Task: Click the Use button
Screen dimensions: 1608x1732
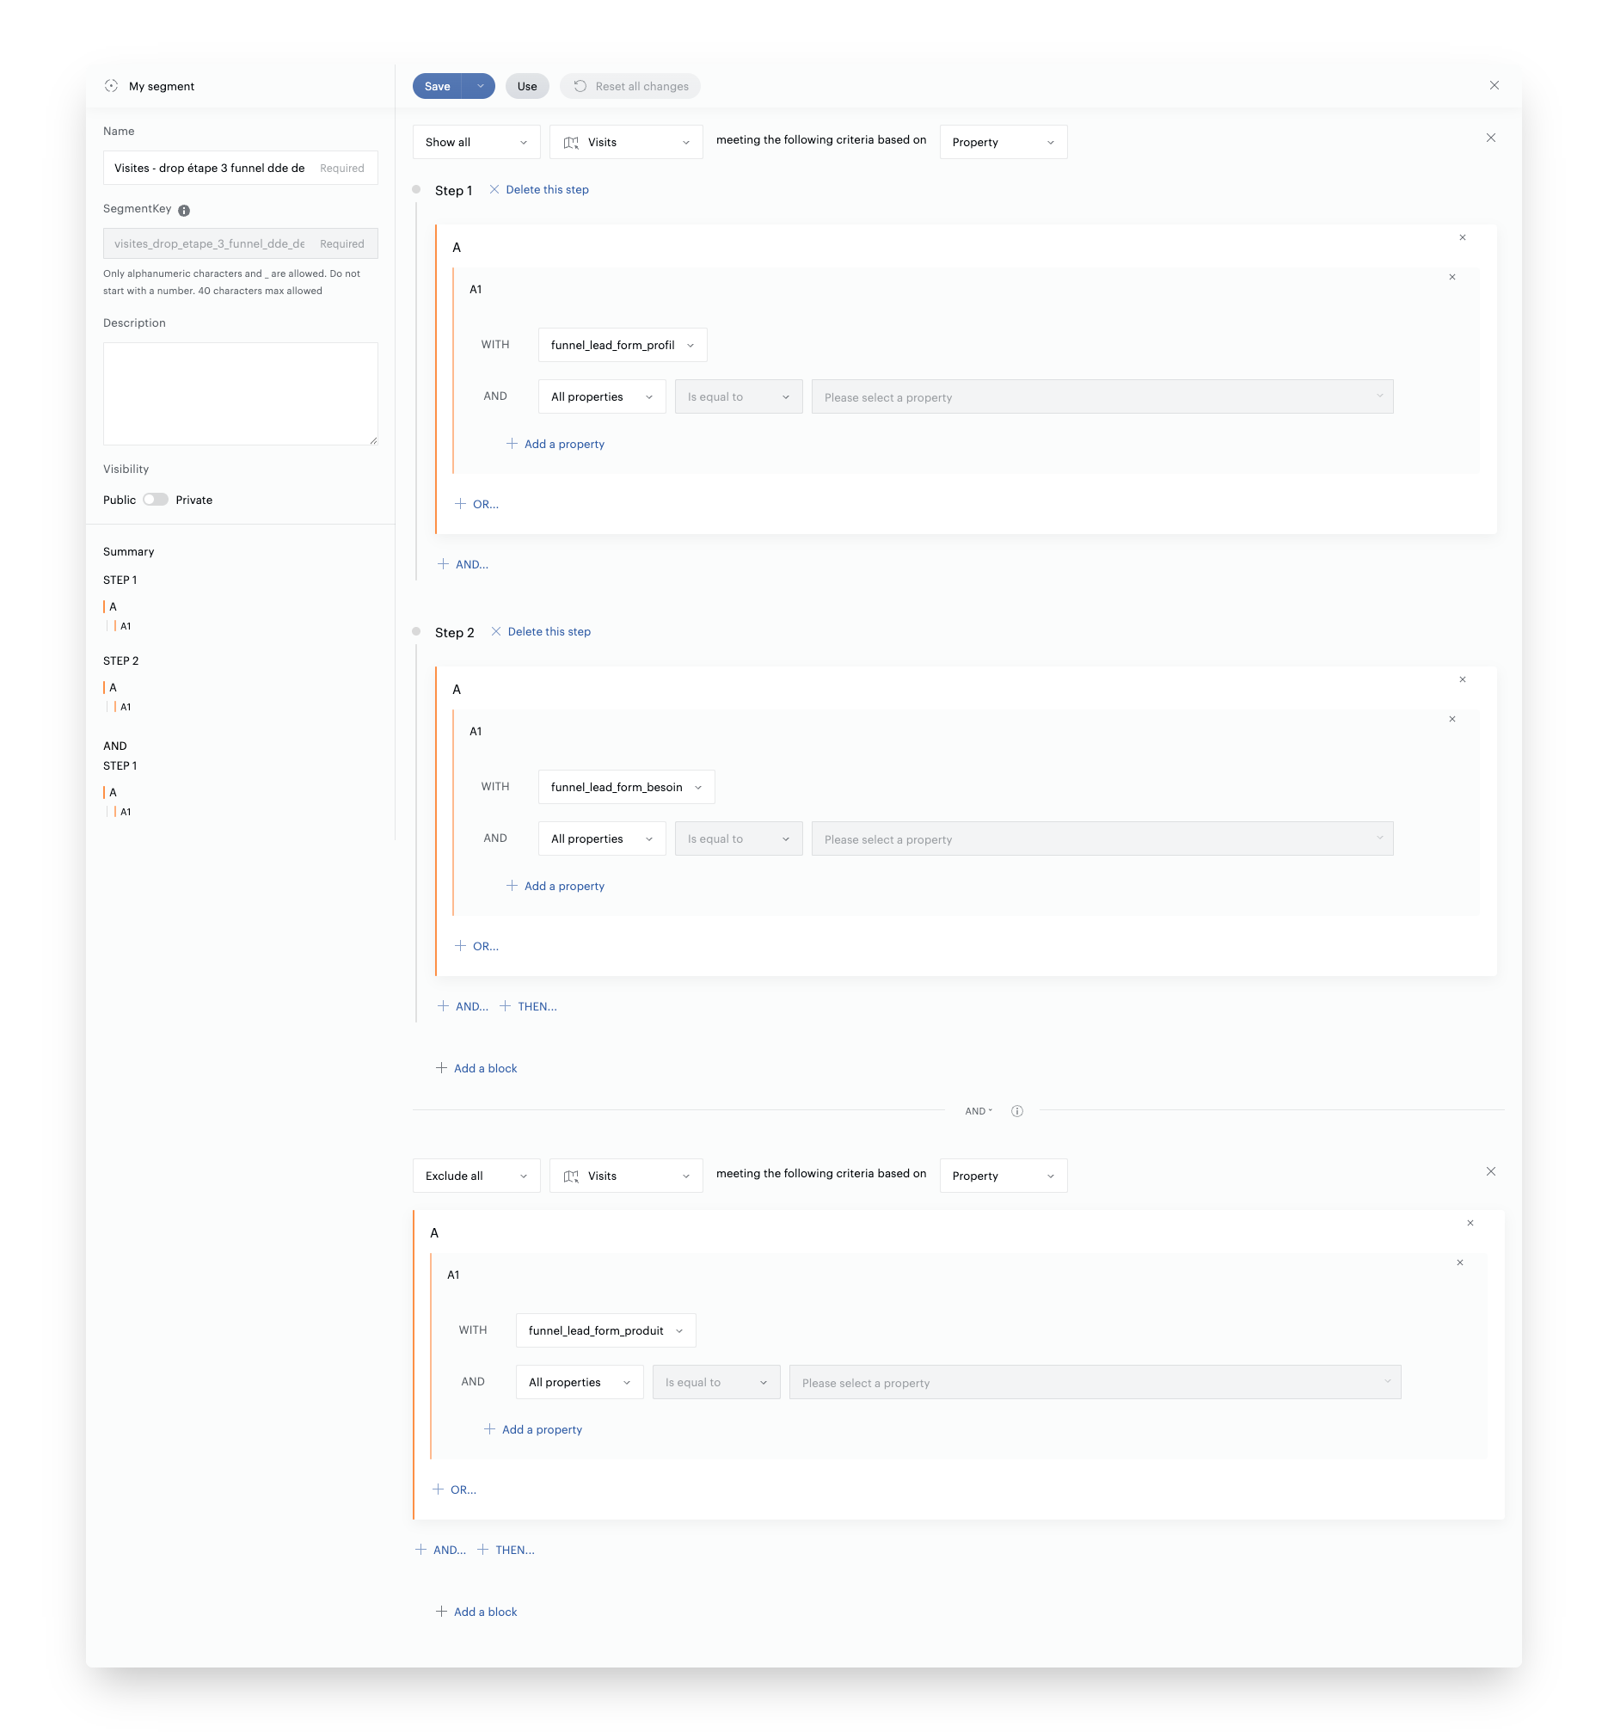Action: (526, 86)
